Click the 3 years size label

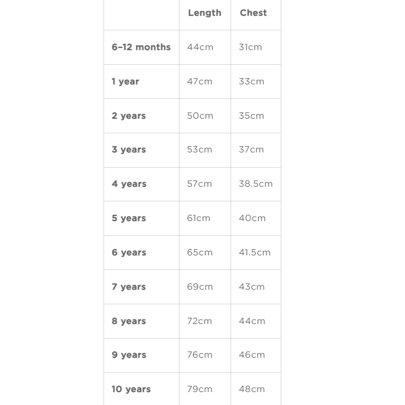(x=128, y=150)
